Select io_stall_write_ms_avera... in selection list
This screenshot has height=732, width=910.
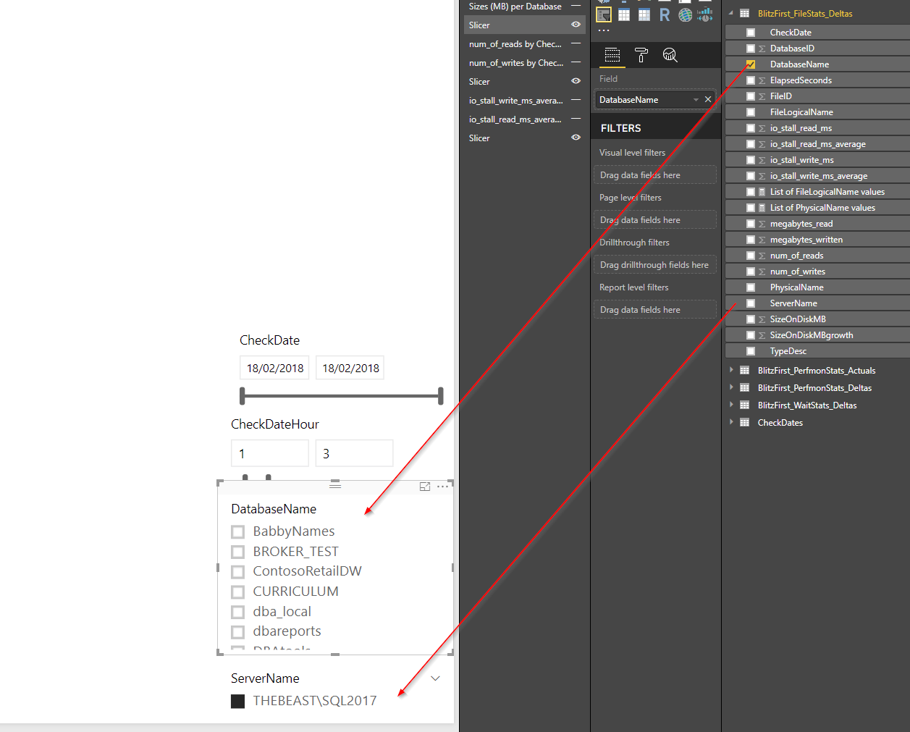(515, 101)
